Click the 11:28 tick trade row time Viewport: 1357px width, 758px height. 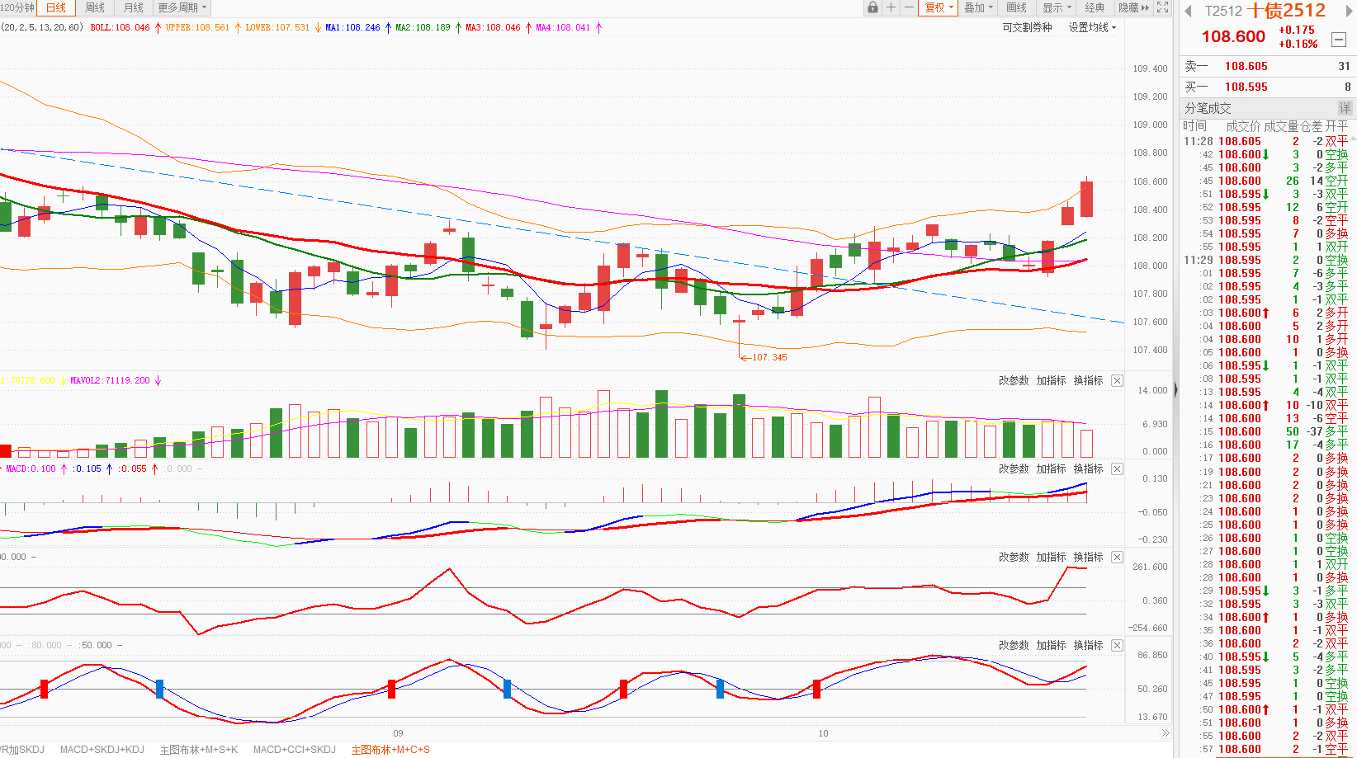(x=1199, y=141)
